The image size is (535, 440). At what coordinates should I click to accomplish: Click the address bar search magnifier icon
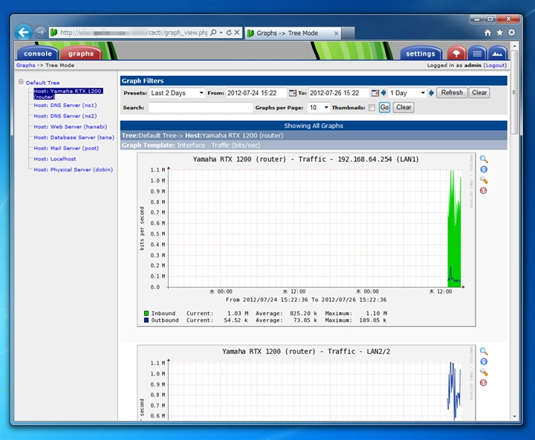213,33
